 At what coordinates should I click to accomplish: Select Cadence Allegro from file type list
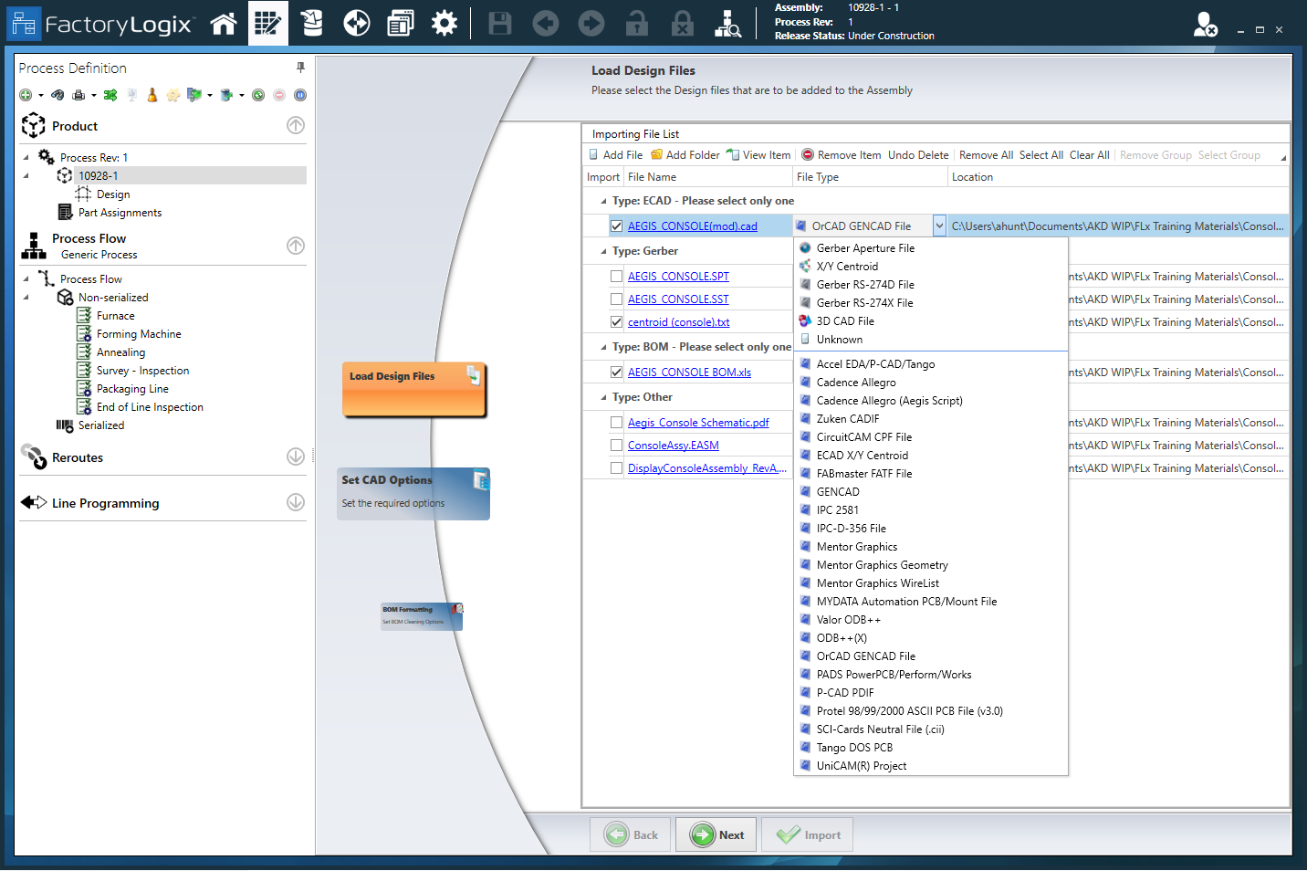click(855, 383)
